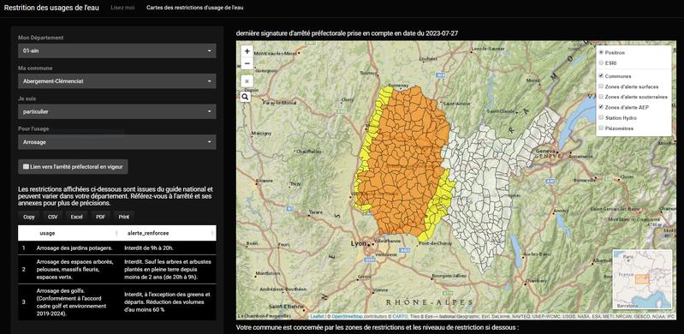Image resolution: width=684 pixels, height=334 pixels.
Task: Open the Mon Département dropdown
Action: pos(117,51)
